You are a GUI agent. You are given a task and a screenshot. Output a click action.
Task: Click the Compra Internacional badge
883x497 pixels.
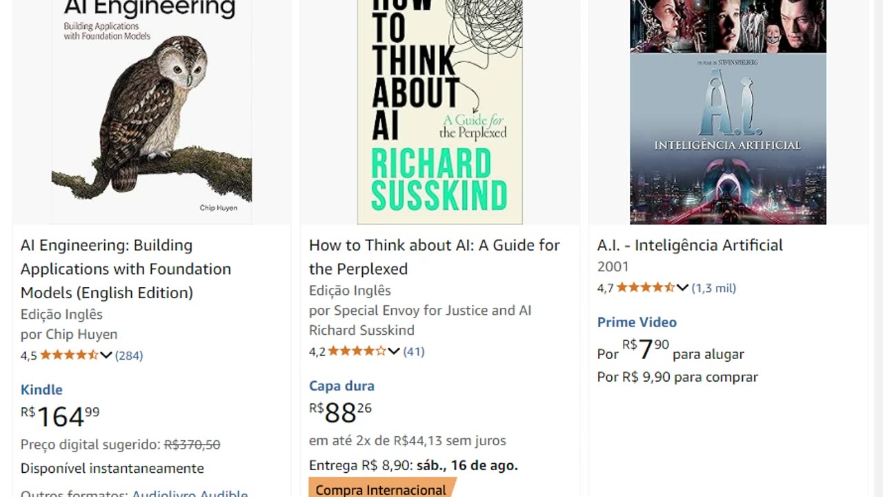coord(381,489)
